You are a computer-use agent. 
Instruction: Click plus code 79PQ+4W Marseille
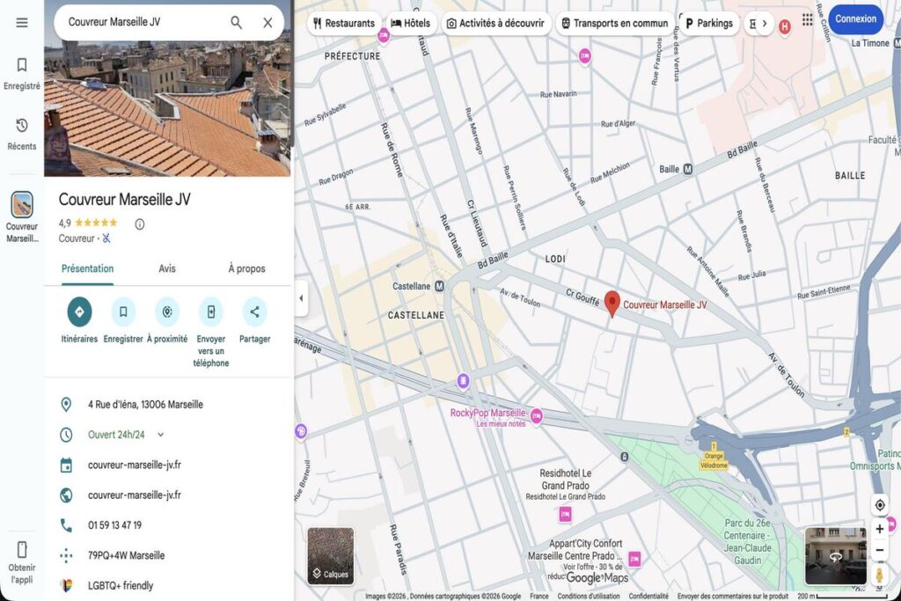click(x=126, y=555)
